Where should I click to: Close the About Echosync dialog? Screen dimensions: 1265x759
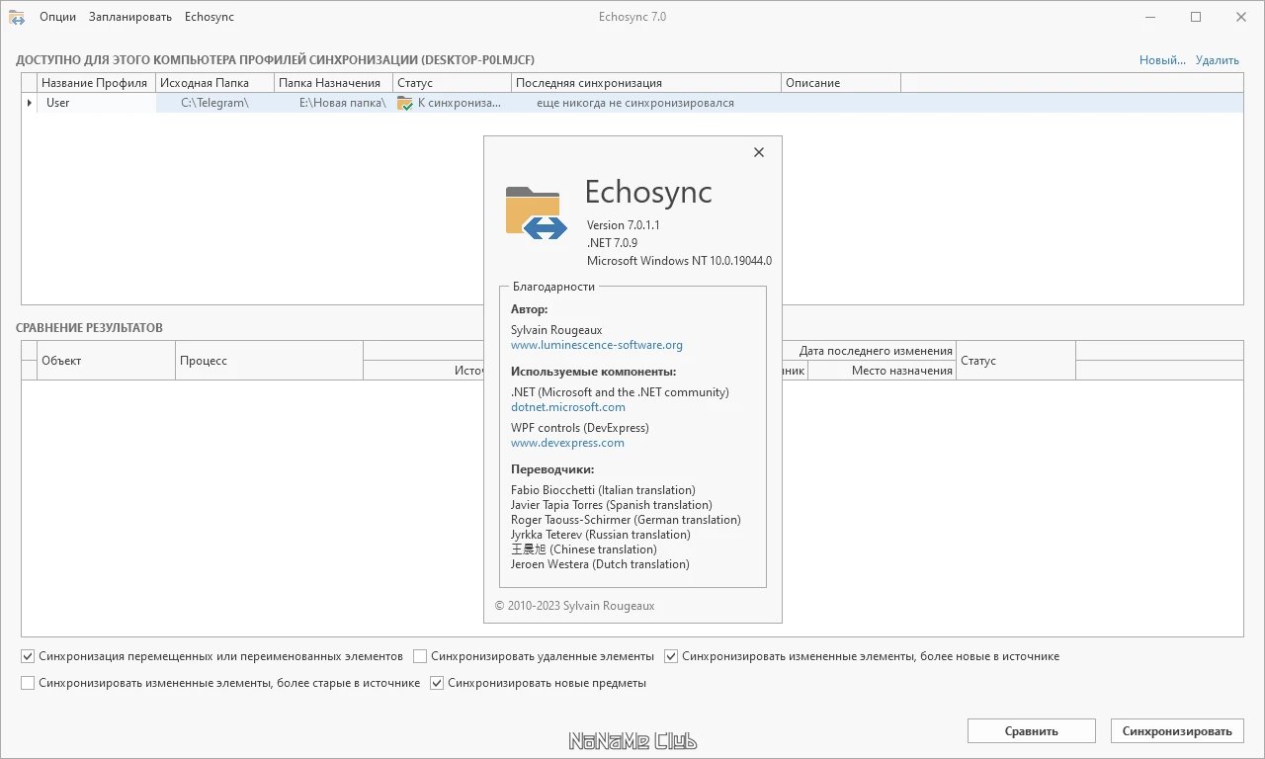coord(759,152)
